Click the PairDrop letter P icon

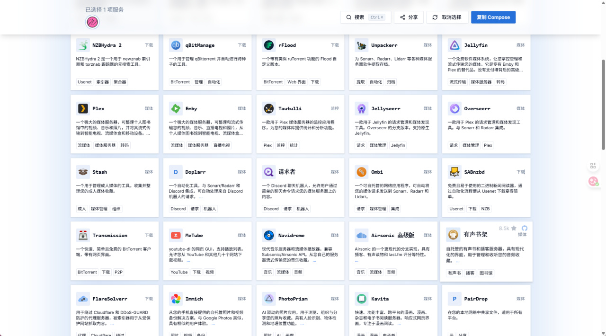click(454, 299)
